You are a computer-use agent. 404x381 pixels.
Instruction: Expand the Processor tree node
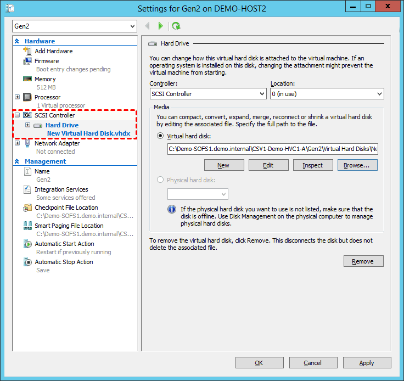(x=17, y=97)
